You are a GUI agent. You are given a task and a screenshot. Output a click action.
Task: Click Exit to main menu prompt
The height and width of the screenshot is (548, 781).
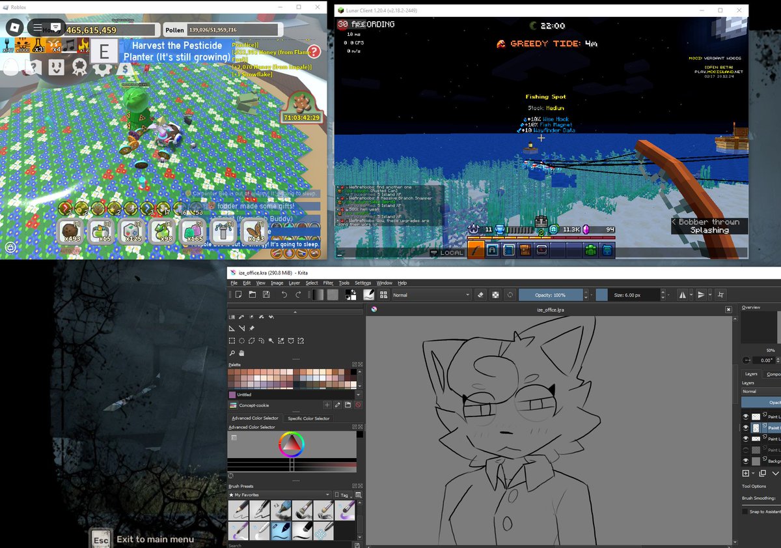pyautogui.click(x=155, y=540)
